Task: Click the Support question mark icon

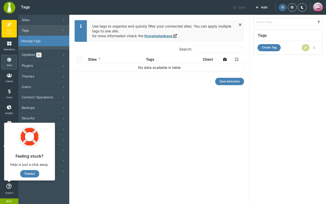Action: tap(9, 186)
